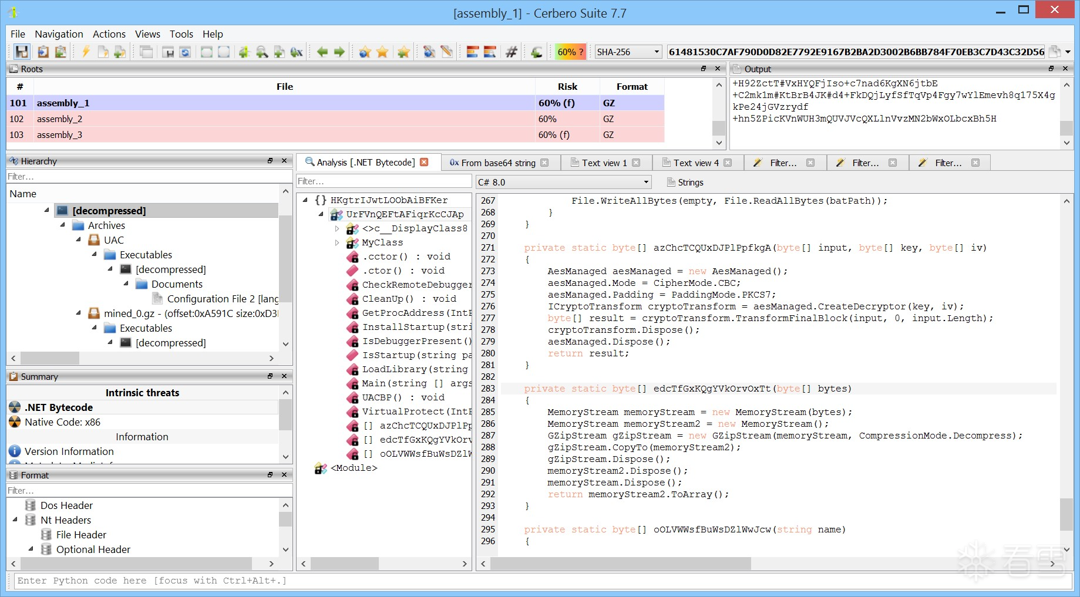Expand the MyClass tree node
This screenshot has height=597, width=1080.
337,242
